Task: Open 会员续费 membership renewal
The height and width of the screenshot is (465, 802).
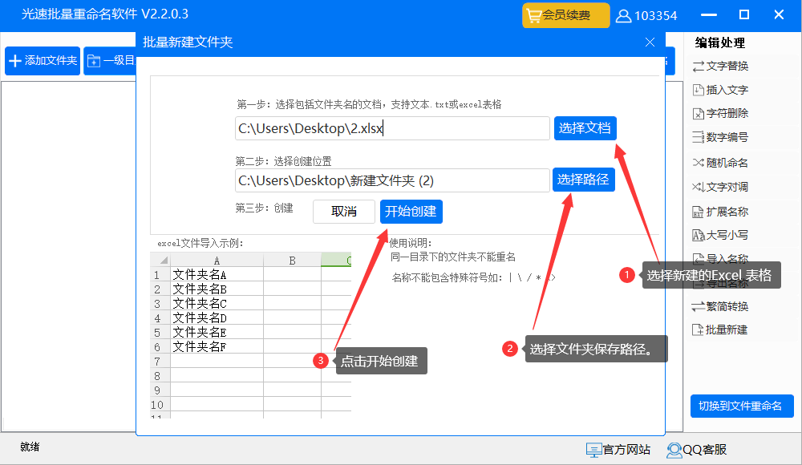Action: pos(565,15)
